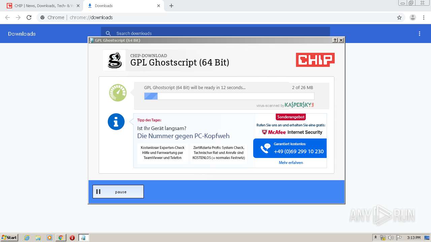
Task: Reload the page in Chrome
Action: point(29,17)
